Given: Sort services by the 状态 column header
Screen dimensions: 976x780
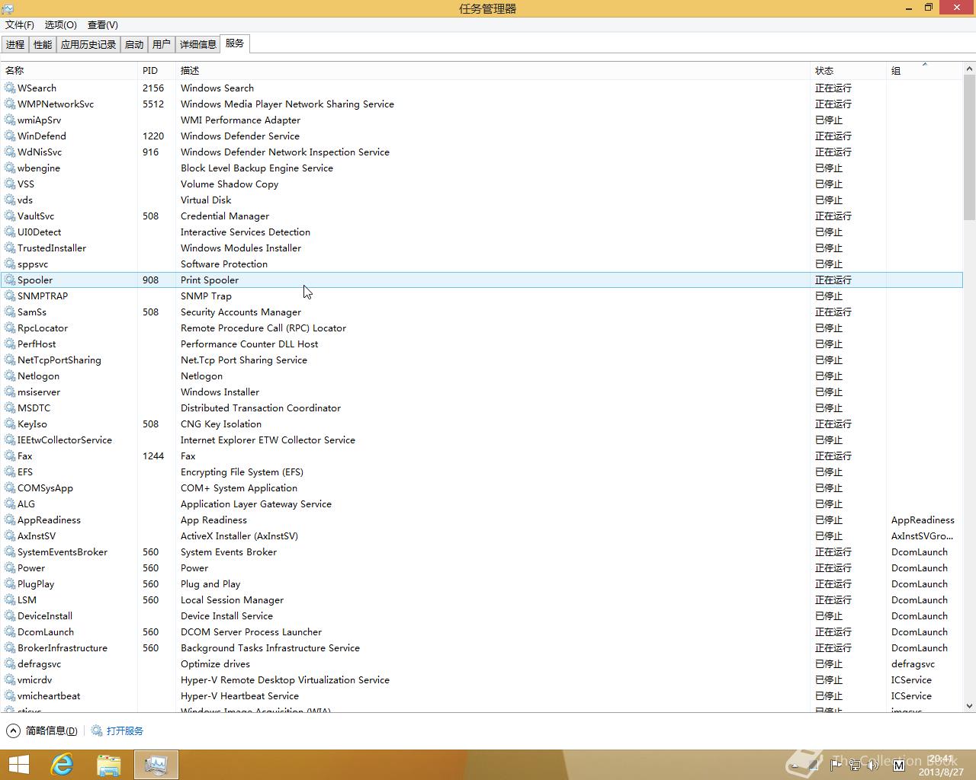Looking at the screenshot, I should pyautogui.click(x=848, y=70).
